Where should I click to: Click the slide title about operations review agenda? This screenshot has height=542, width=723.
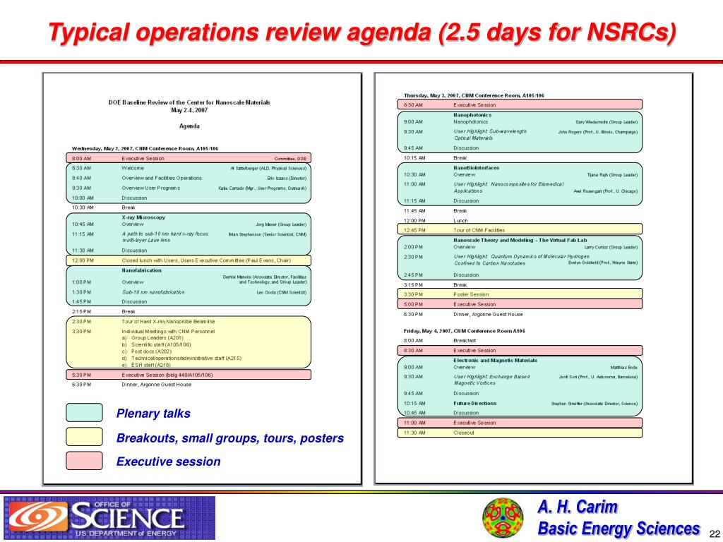pos(362,33)
